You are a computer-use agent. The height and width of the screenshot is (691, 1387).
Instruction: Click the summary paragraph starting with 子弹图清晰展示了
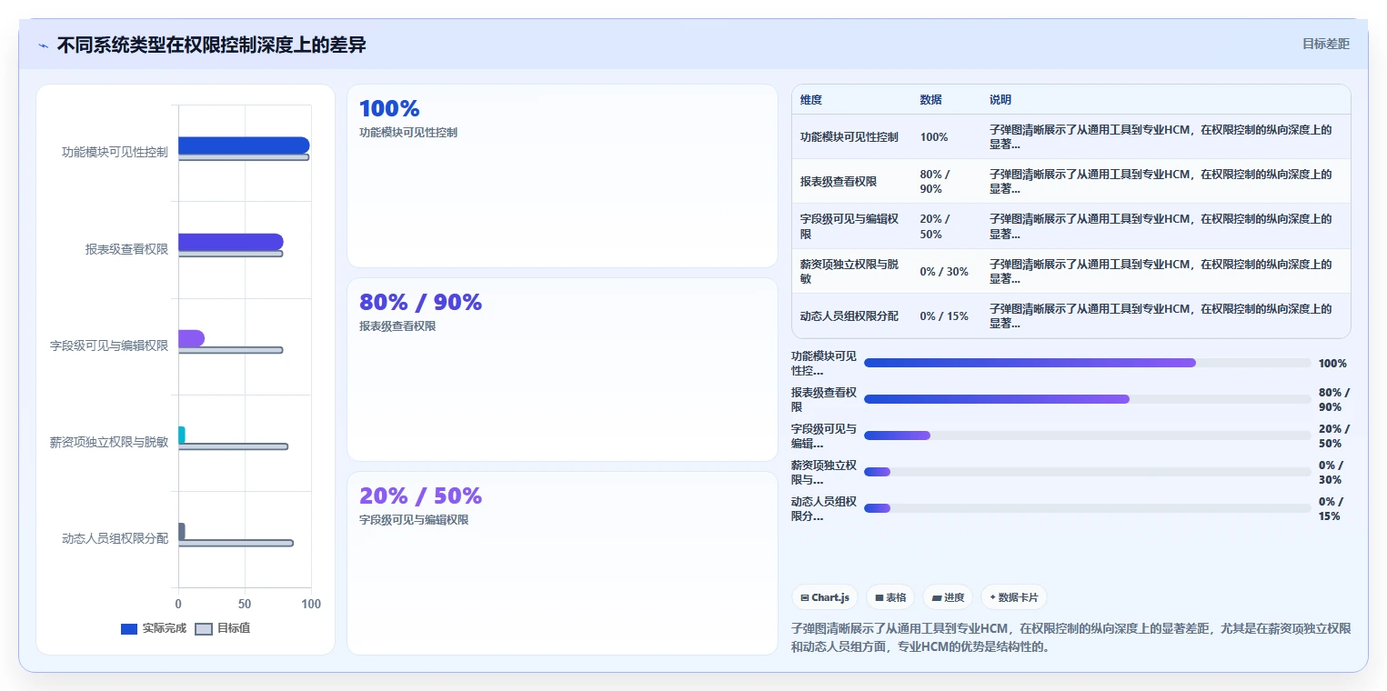click(1071, 637)
